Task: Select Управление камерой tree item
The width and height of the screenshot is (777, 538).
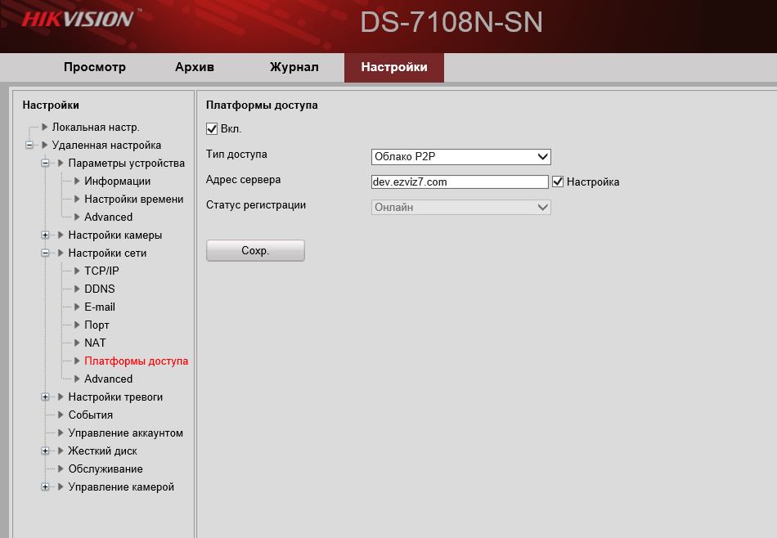Action: pos(121,487)
